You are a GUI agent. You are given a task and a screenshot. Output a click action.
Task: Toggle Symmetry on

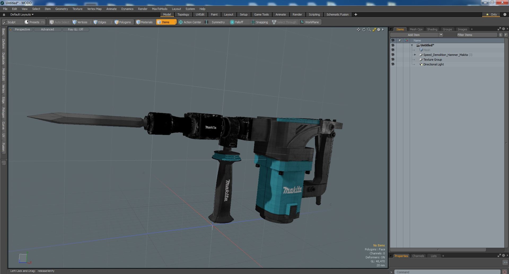click(x=215, y=22)
